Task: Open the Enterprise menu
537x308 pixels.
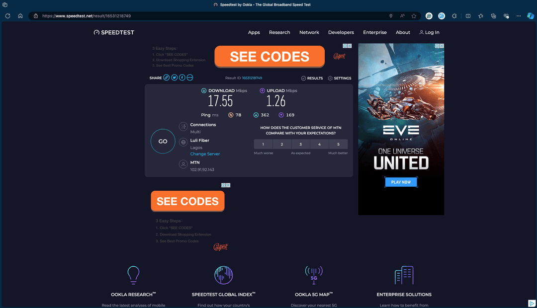Action: click(375, 32)
